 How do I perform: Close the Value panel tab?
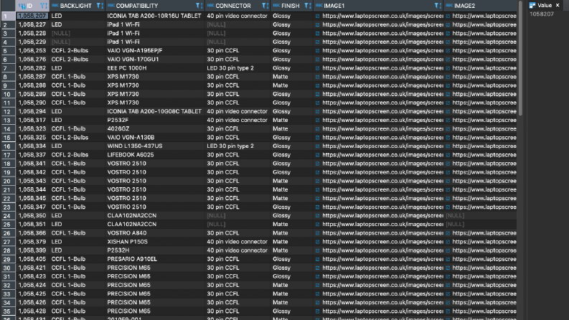tap(558, 5)
